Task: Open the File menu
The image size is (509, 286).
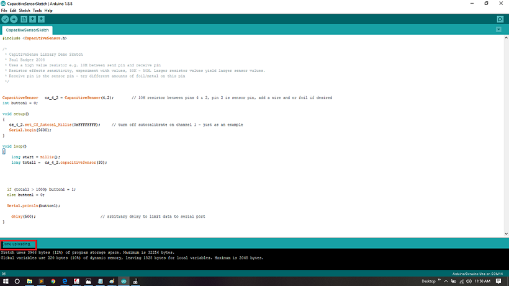Action: click(x=4, y=11)
